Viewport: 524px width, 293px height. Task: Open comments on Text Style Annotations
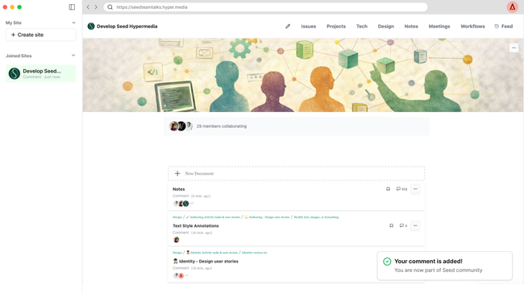403,225
